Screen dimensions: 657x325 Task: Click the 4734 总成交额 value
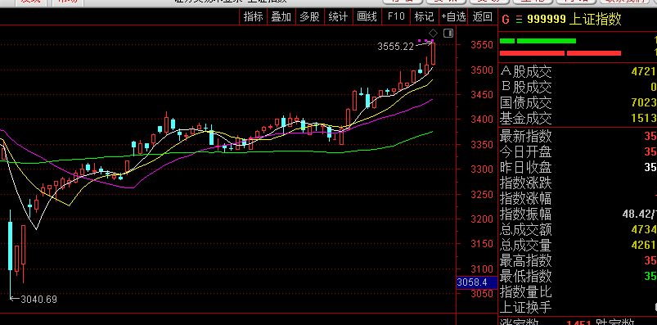[x=644, y=229]
